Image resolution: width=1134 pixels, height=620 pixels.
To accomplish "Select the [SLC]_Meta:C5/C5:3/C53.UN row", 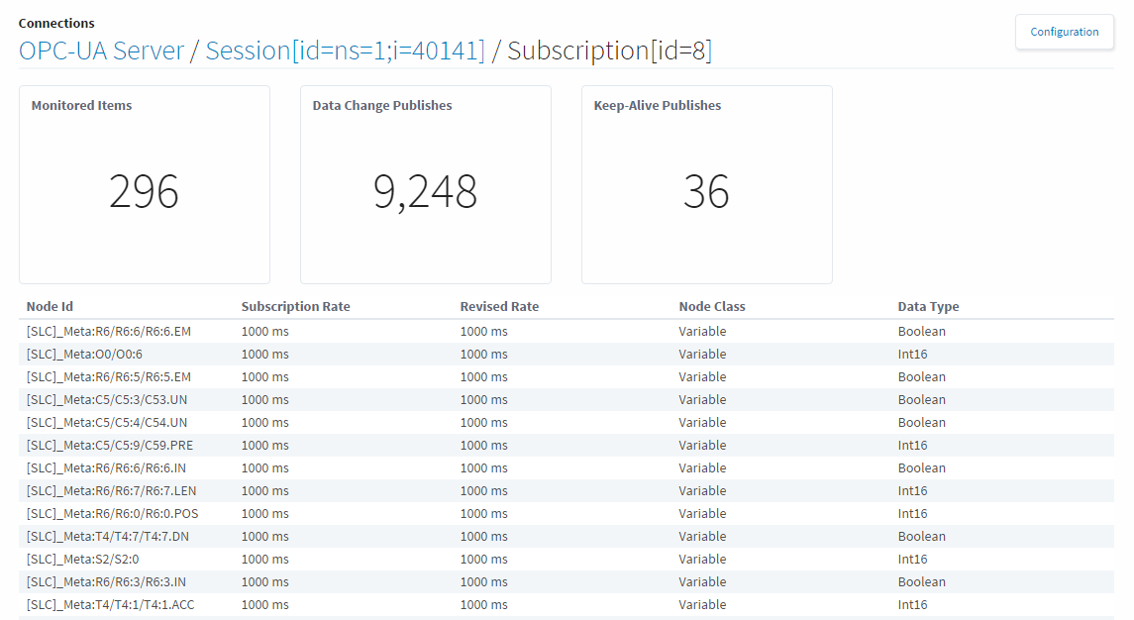I will (x=107, y=400).
